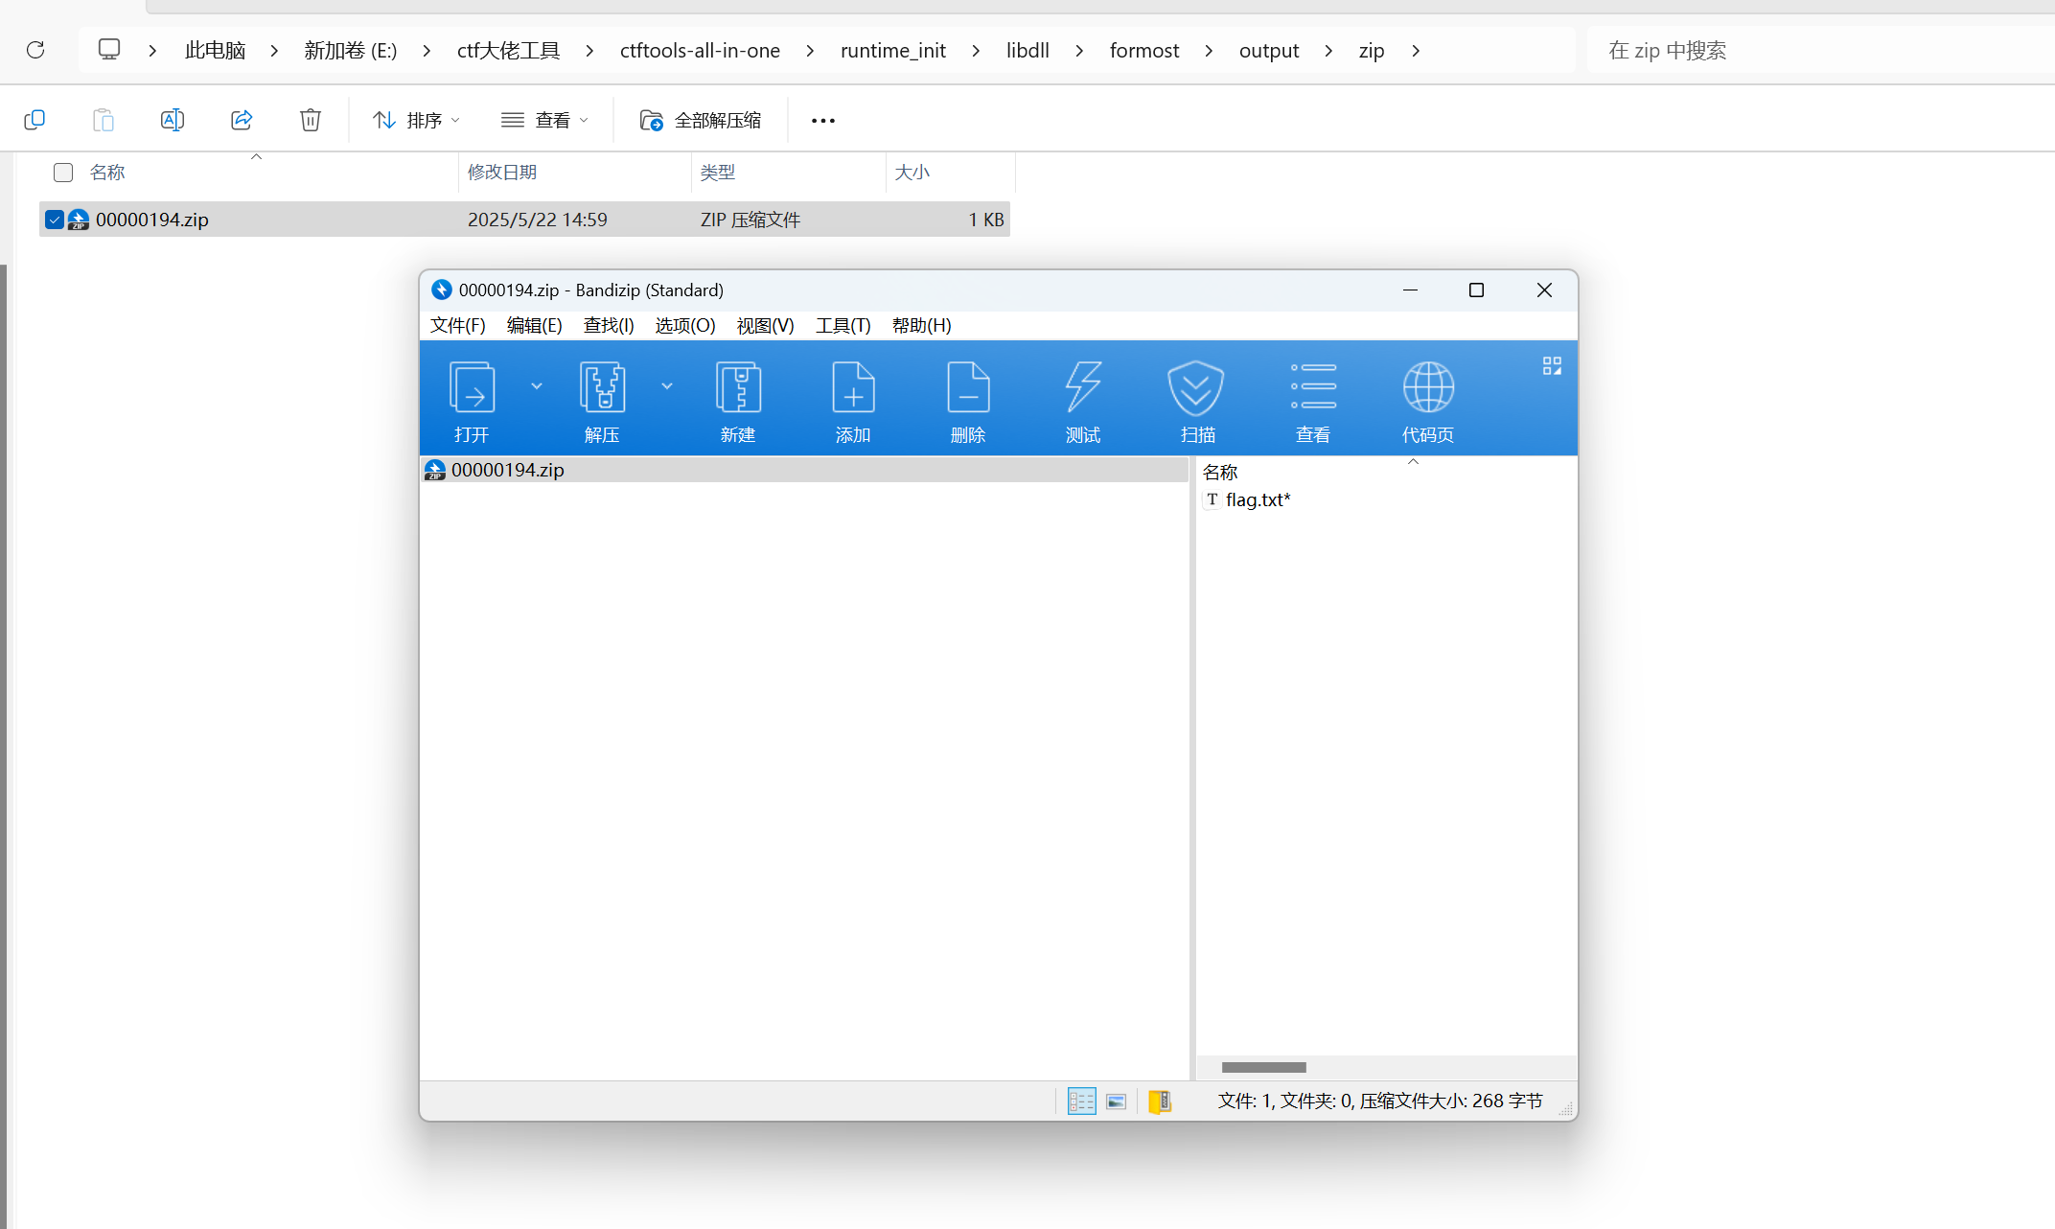This screenshot has width=2055, height=1229.
Task: Open the 工具(T) menu
Action: pyautogui.click(x=843, y=325)
